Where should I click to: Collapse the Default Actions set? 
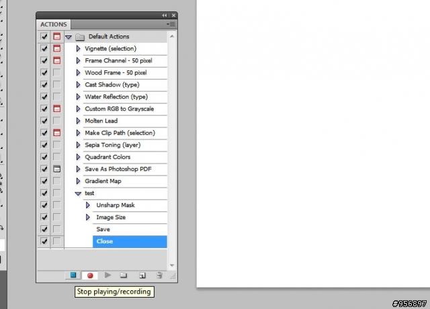click(69, 37)
